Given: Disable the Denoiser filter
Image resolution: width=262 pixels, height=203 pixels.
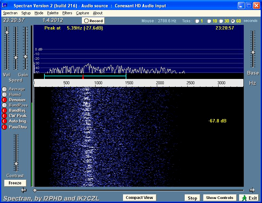Looking at the screenshot, I should pyautogui.click(x=4, y=100).
